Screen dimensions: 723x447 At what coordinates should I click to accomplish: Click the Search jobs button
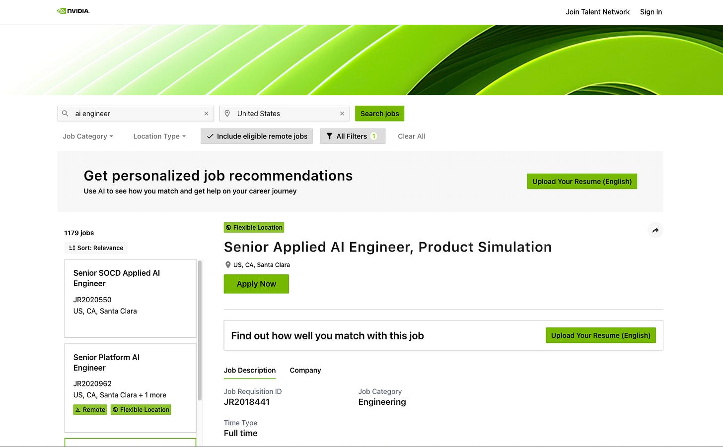(x=379, y=114)
